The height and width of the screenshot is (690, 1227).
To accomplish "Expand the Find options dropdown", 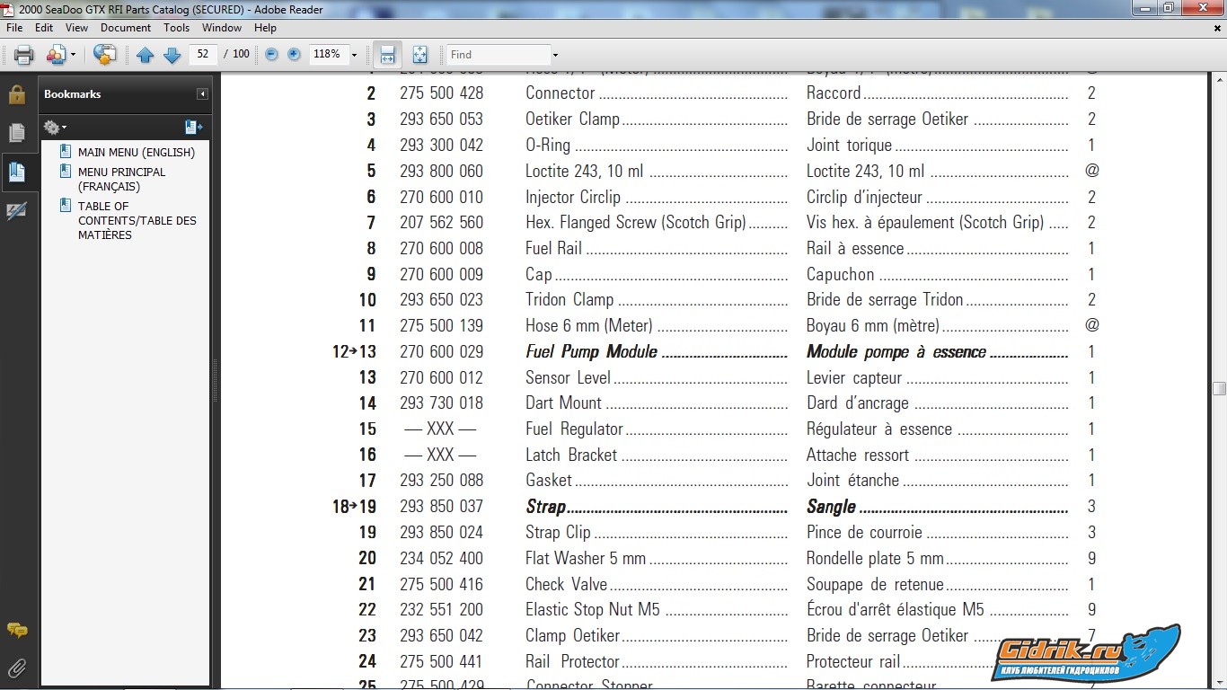I will click(x=555, y=55).
